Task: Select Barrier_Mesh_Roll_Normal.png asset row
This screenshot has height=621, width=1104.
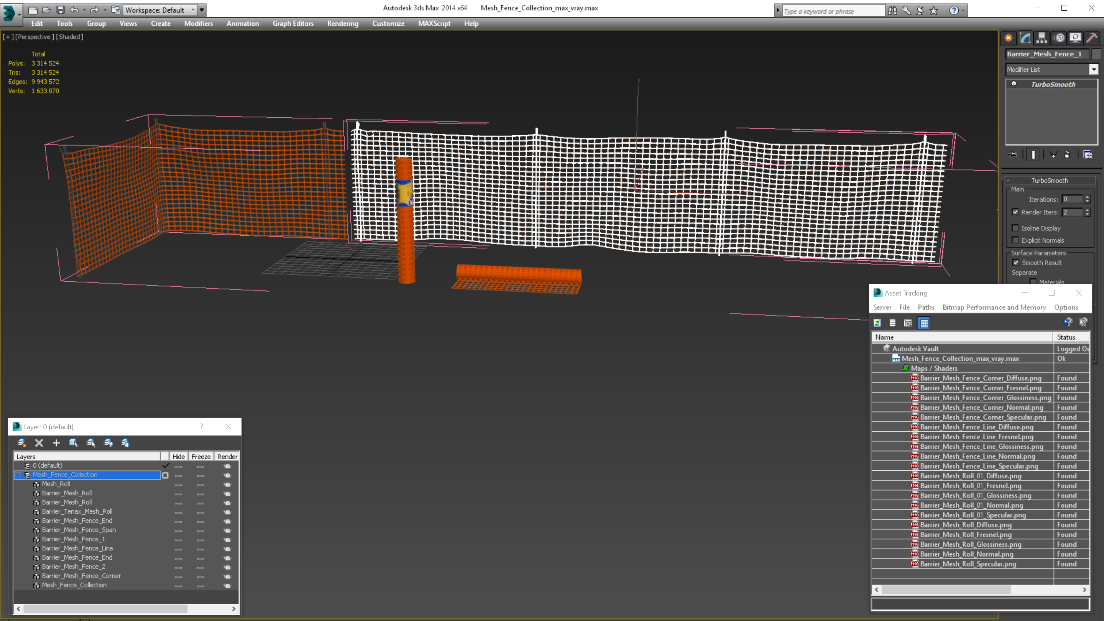Action: click(x=966, y=554)
